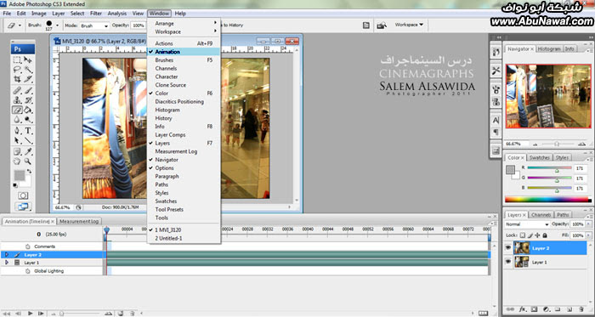Choose Animation in Window menu
The height and width of the screenshot is (317, 595).
point(184,52)
